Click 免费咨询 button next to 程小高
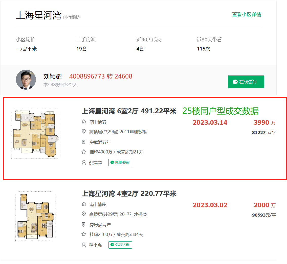The height and width of the screenshot is (264, 287). tap(120, 245)
